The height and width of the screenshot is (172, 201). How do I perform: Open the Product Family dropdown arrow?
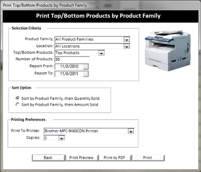(x=127, y=40)
